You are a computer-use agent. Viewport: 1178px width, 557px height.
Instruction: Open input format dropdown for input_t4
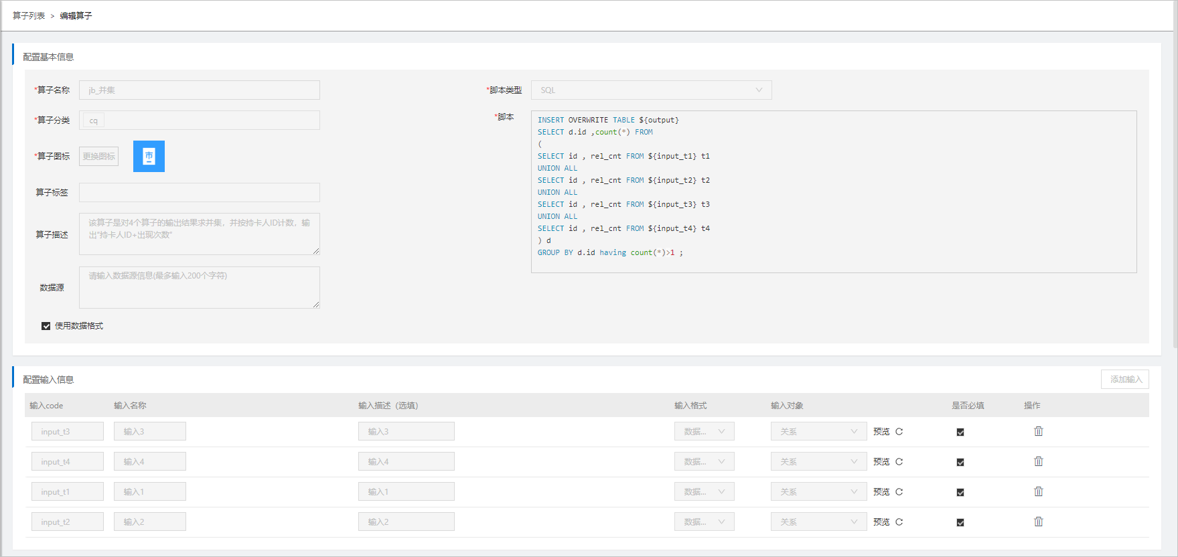704,461
